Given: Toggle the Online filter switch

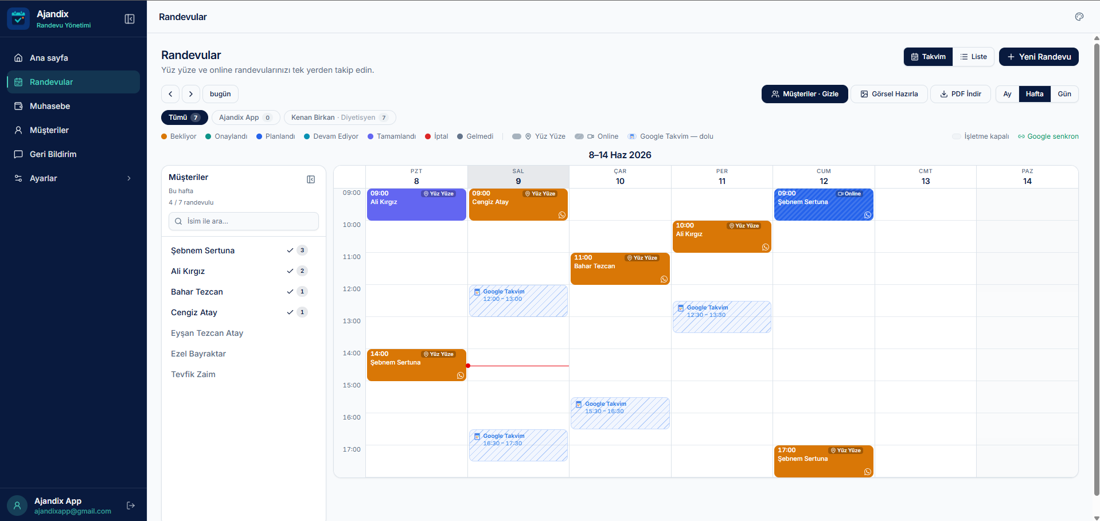Looking at the screenshot, I should point(579,136).
